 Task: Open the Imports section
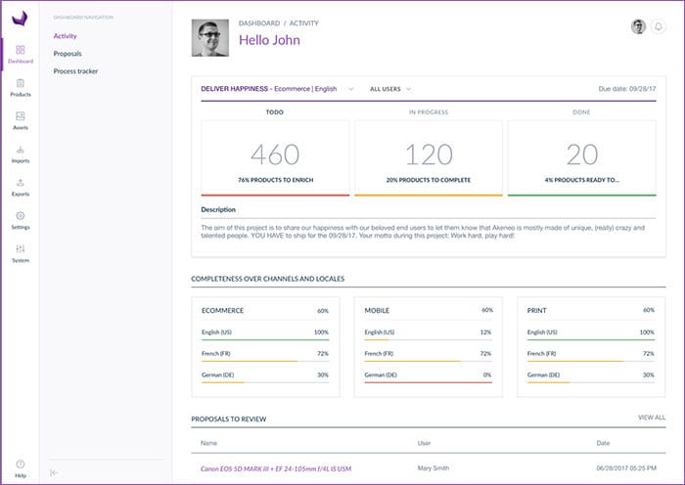tap(20, 154)
